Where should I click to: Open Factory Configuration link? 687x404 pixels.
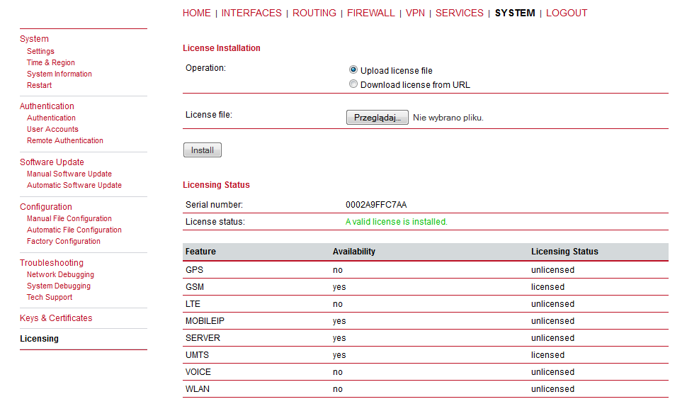(64, 241)
